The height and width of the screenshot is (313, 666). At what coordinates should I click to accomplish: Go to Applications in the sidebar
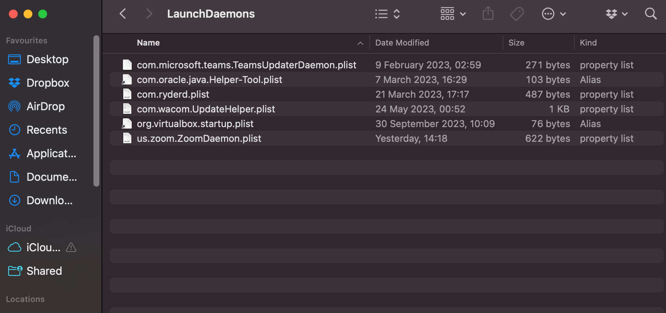click(51, 154)
